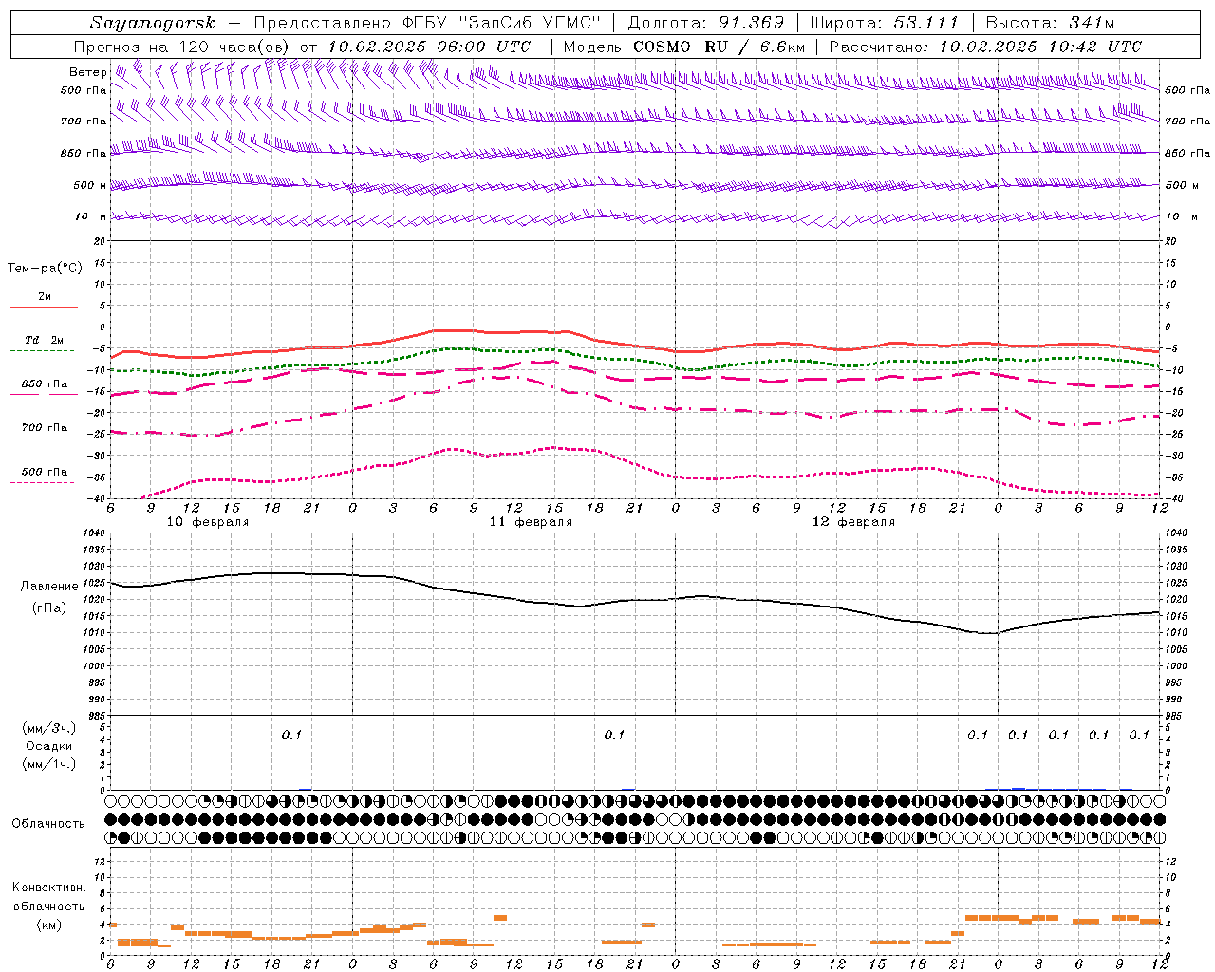Viewport: 1215px width, 972px height.
Task: Click the 850 гПа temperature legend label
Action: 44,384
